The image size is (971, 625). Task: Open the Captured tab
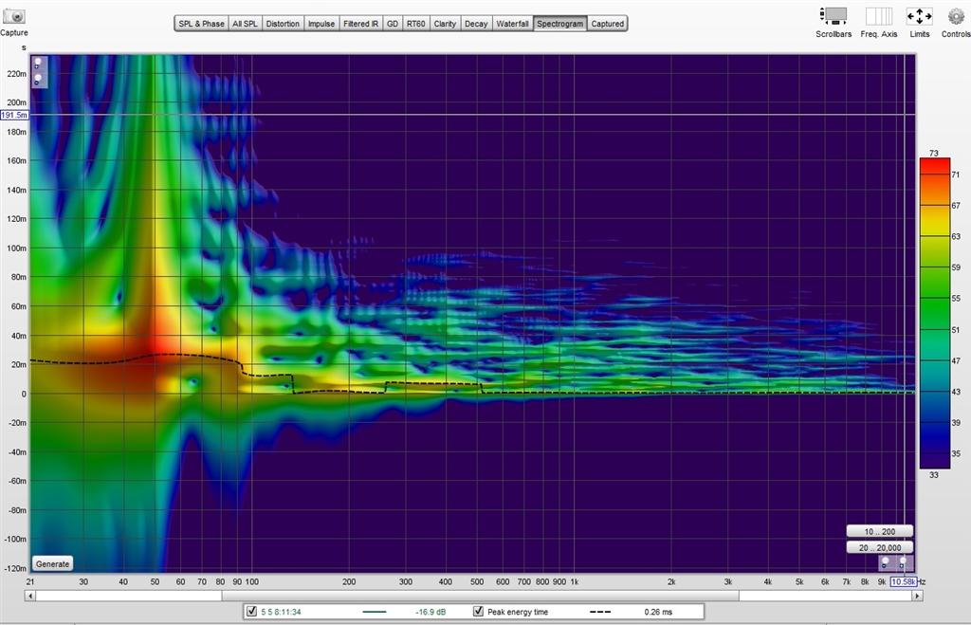click(x=608, y=24)
